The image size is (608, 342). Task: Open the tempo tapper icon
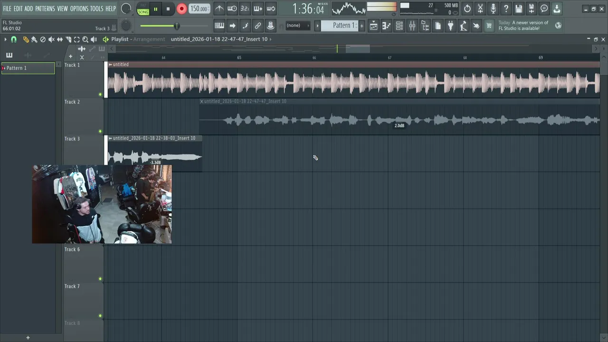[463, 26]
